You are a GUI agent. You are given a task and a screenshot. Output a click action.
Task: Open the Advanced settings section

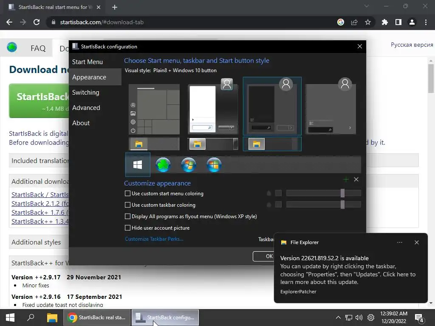[95, 107]
